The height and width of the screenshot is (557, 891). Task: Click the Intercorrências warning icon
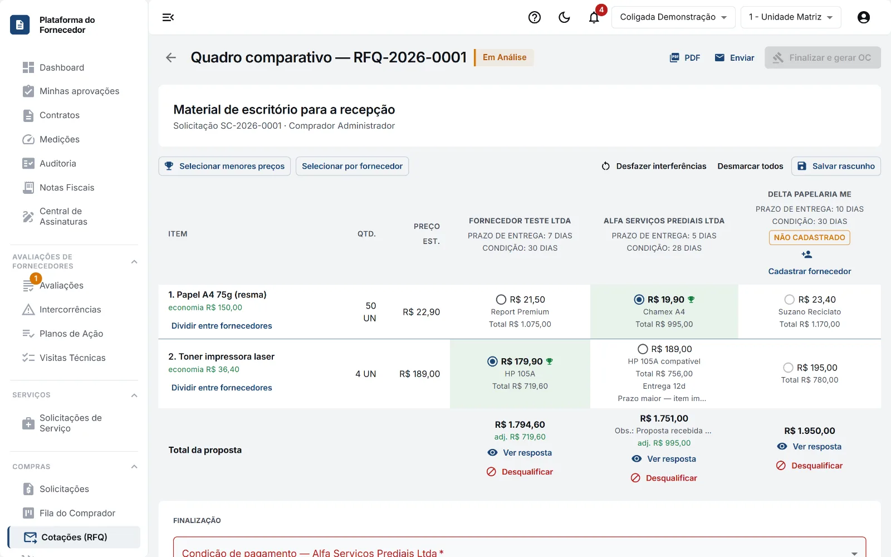28,309
